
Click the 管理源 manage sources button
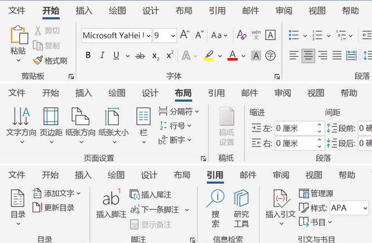pos(316,193)
